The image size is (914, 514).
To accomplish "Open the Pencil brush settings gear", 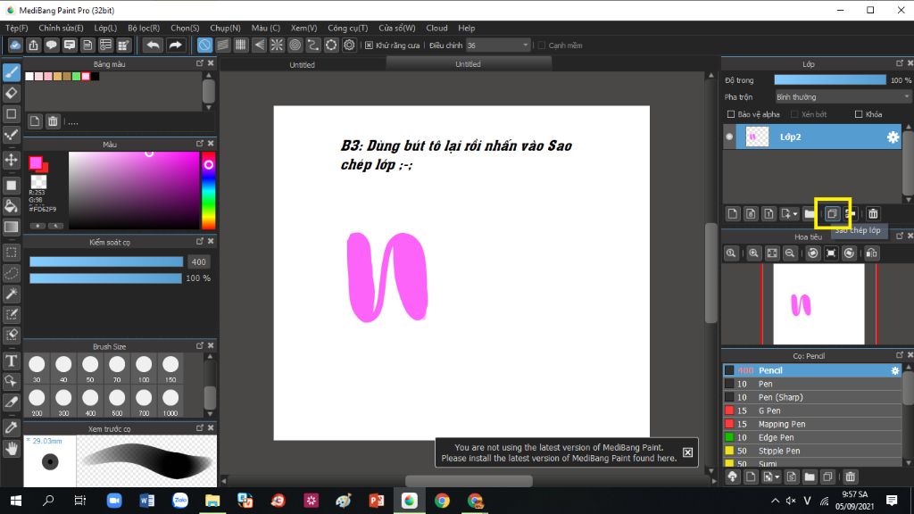I will pos(894,370).
